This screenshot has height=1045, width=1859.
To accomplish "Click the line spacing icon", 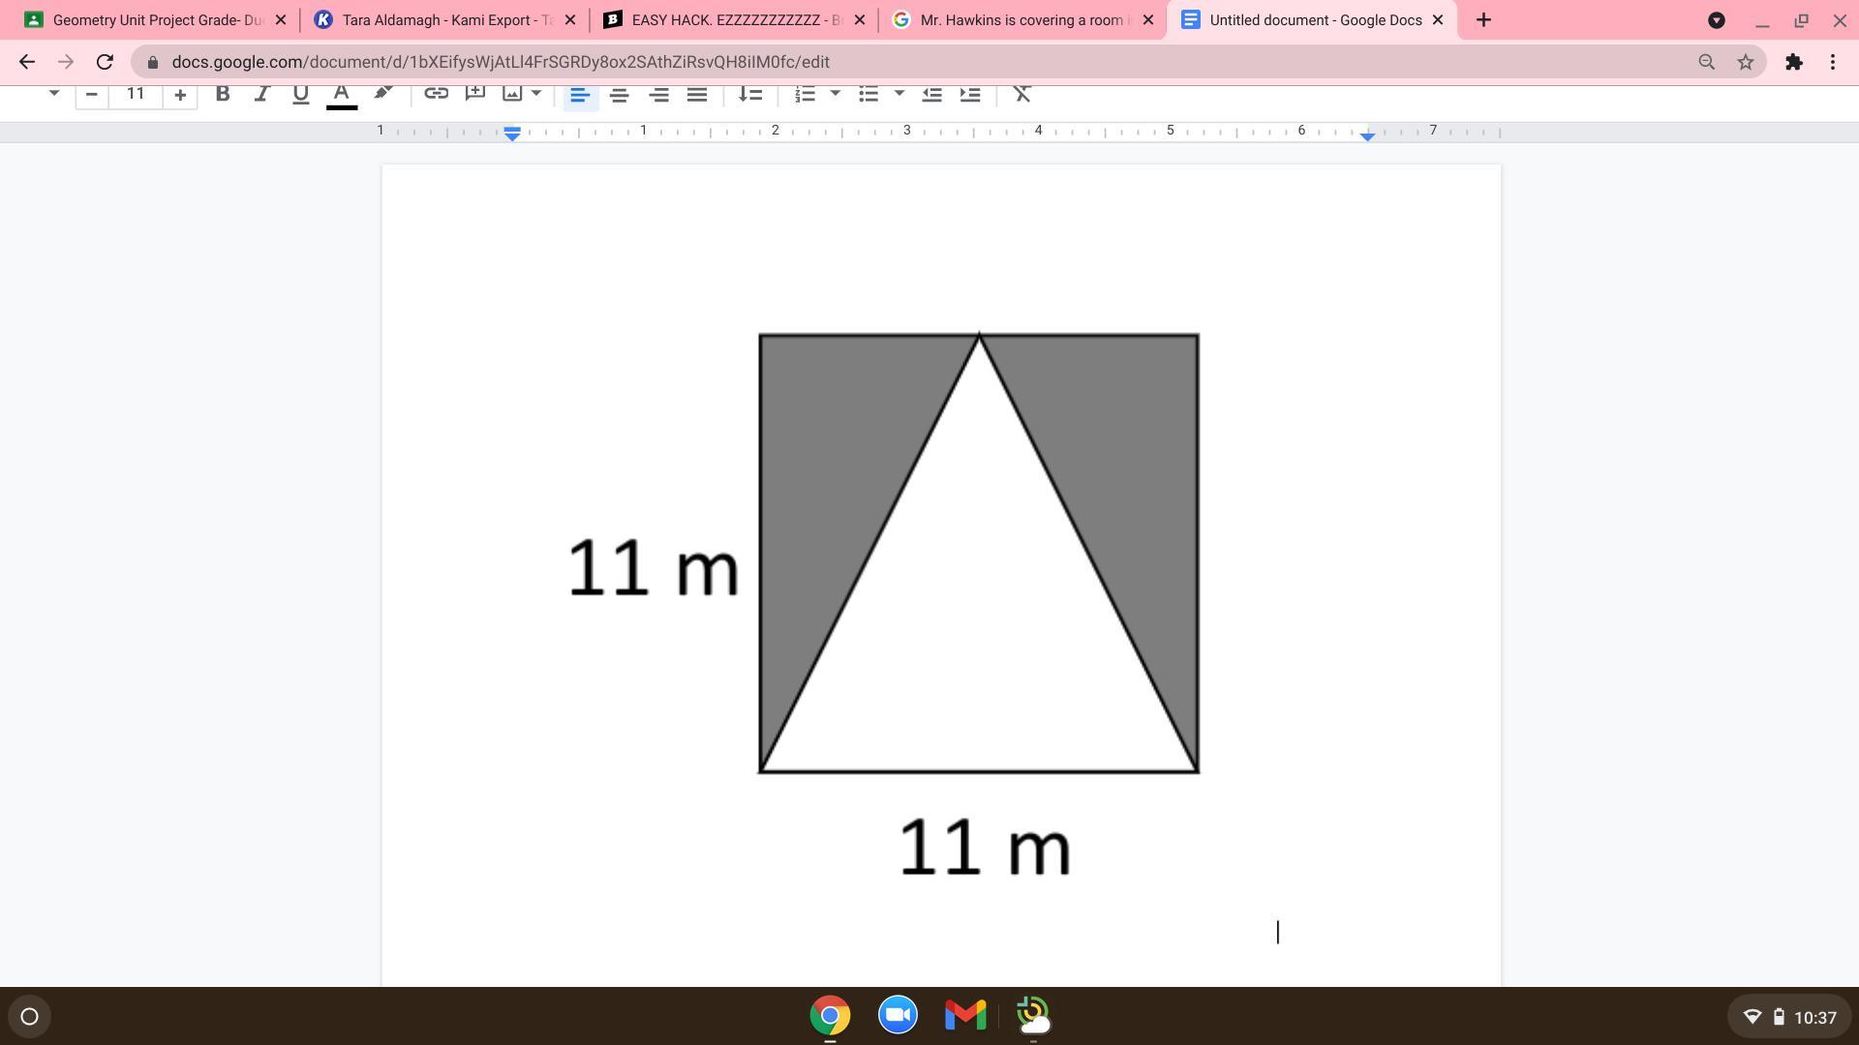I will click(x=750, y=94).
